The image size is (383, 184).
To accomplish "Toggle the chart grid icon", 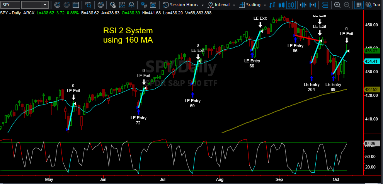I will coord(359,5).
